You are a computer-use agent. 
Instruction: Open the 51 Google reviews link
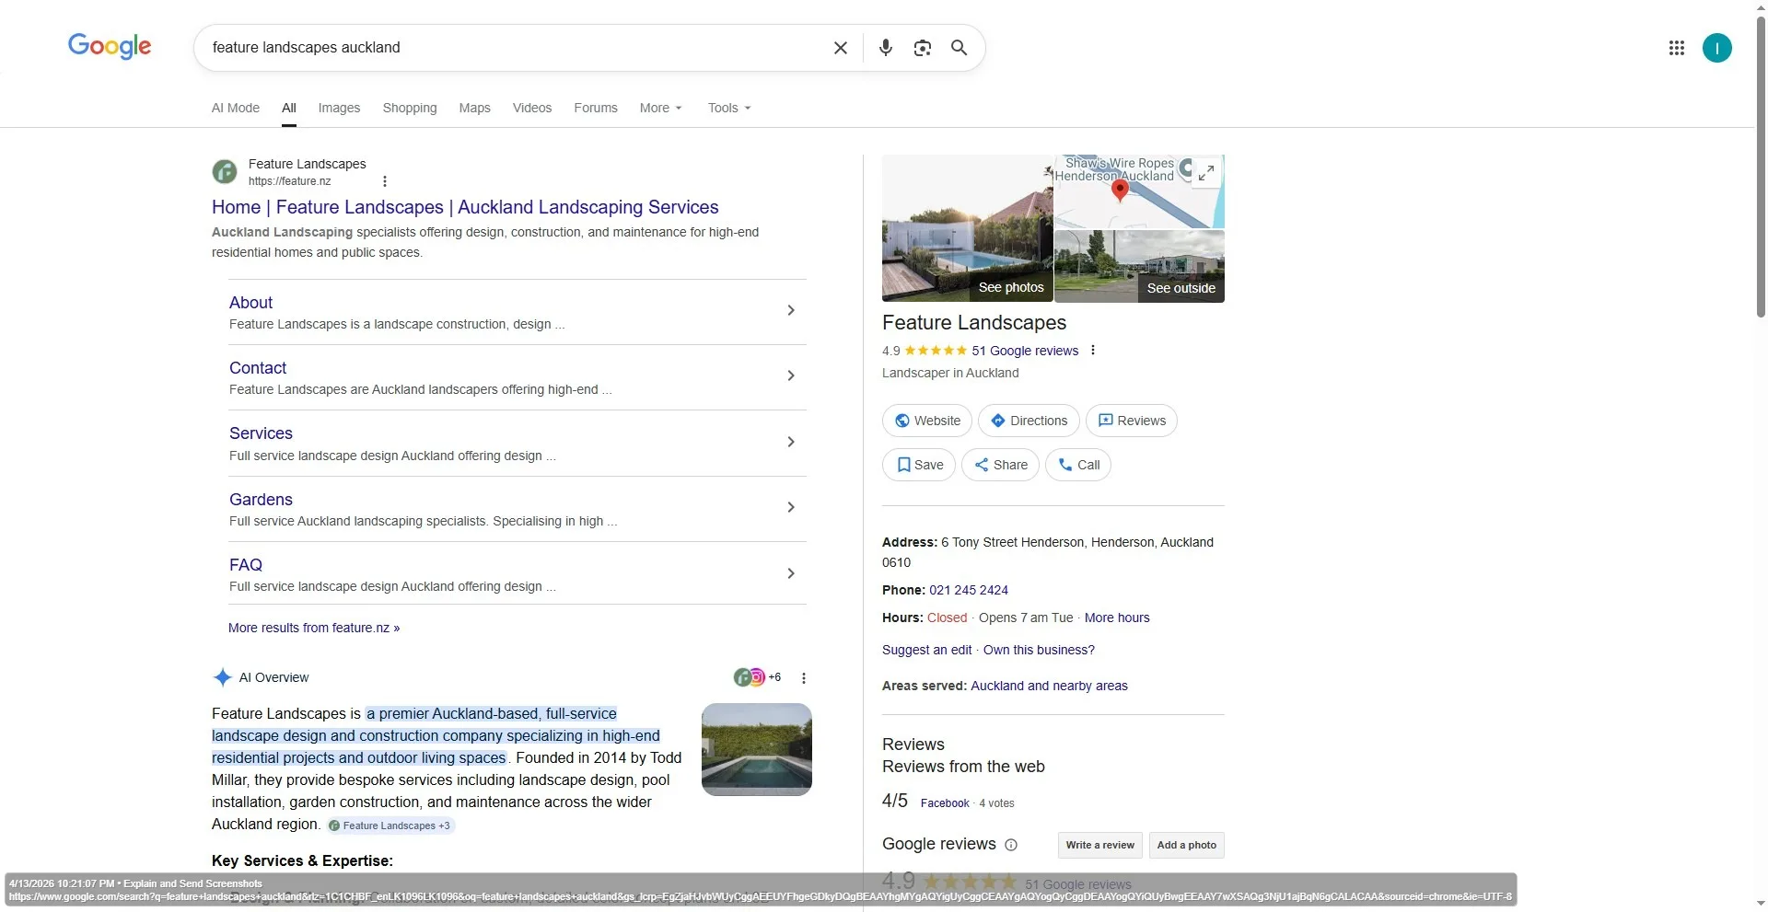1025,351
